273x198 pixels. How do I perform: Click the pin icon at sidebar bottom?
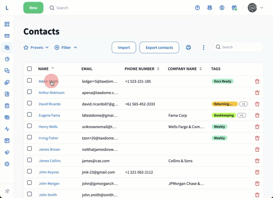(7, 191)
